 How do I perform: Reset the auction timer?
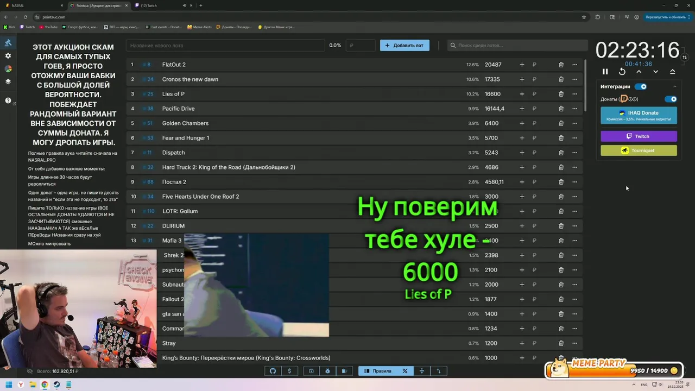622,72
